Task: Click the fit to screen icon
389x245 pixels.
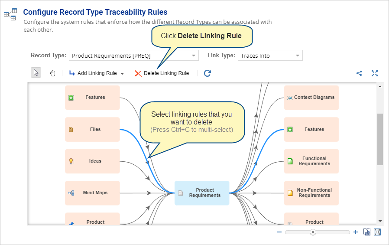Action: click(x=377, y=232)
